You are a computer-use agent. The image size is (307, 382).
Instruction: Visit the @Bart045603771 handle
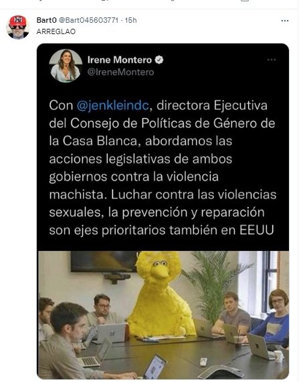pyautogui.click(x=88, y=20)
